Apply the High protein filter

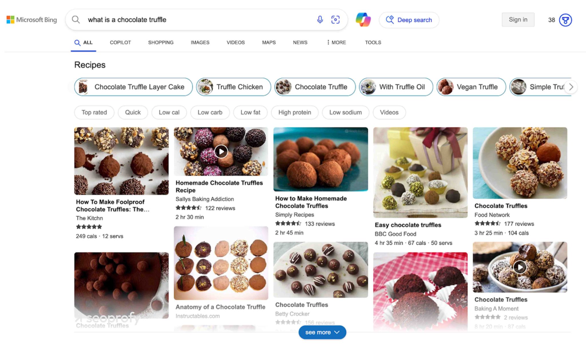click(x=294, y=112)
